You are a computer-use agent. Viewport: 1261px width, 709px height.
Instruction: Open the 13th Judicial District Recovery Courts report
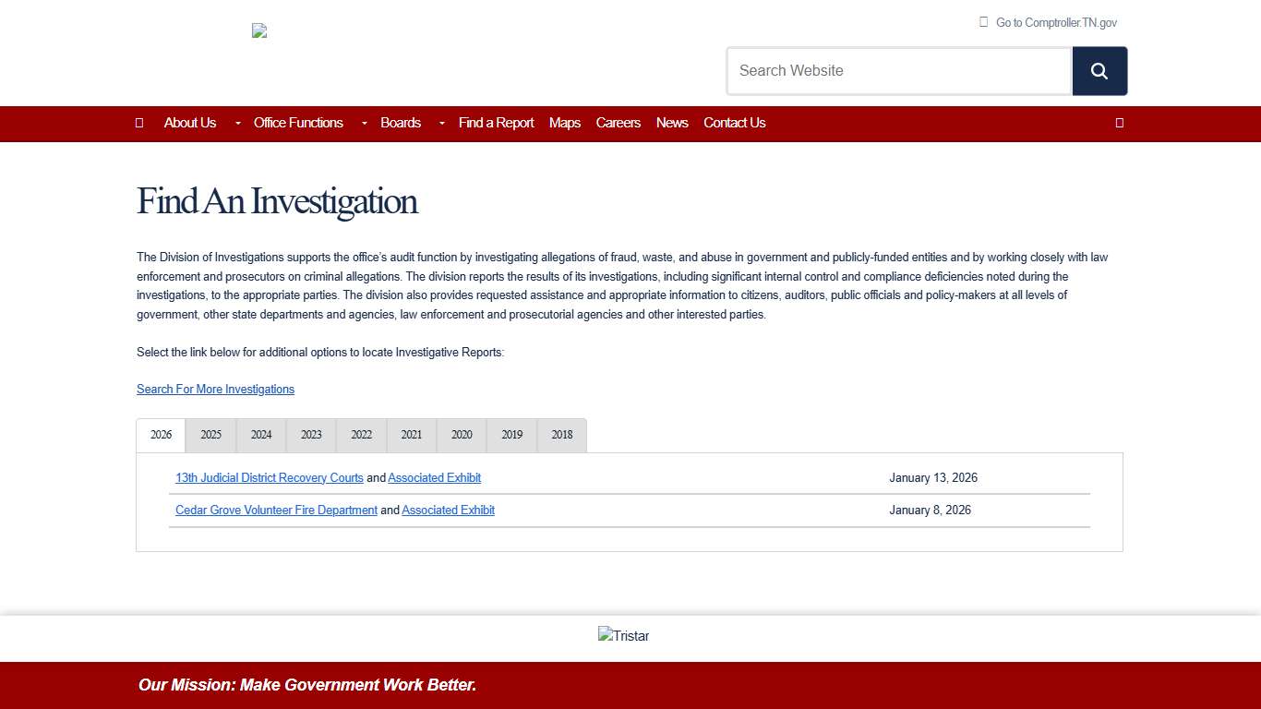click(269, 477)
